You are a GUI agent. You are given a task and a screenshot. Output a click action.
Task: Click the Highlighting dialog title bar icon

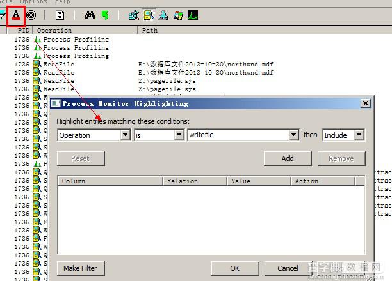tap(56, 103)
